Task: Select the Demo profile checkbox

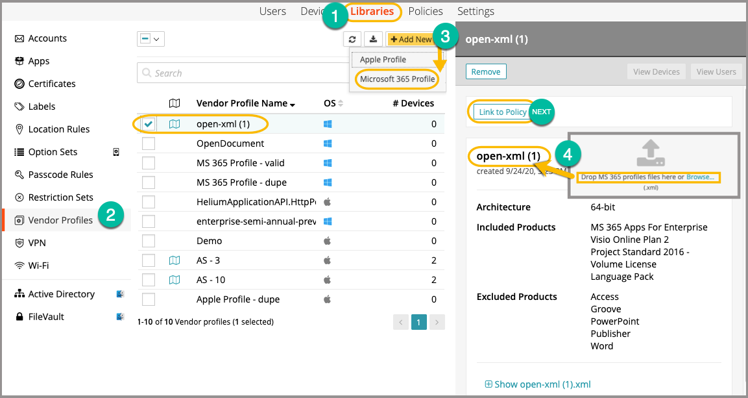Action: point(149,241)
